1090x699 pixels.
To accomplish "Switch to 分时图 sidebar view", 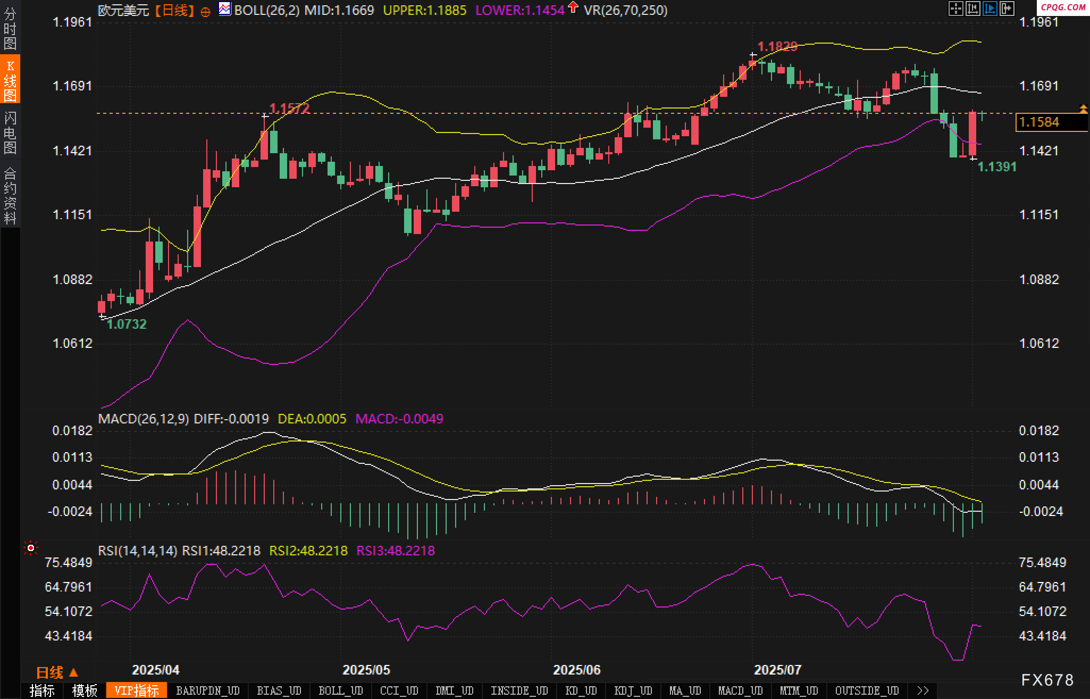I will pyautogui.click(x=10, y=28).
